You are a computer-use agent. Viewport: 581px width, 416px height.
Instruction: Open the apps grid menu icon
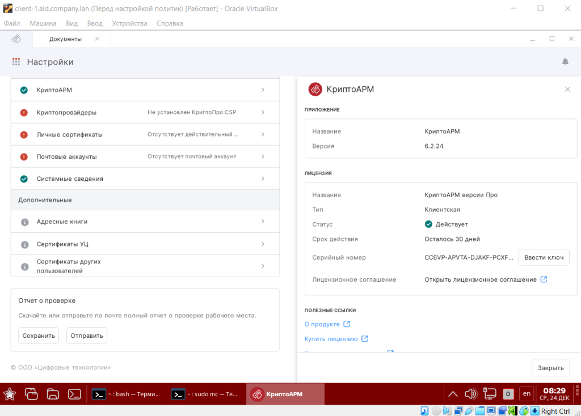tap(16, 62)
